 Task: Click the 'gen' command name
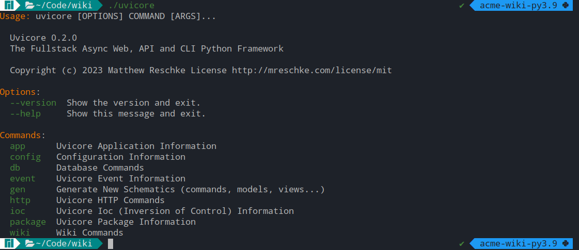[18, 190]
